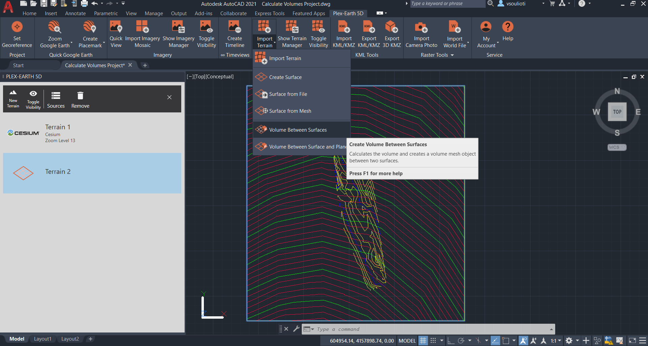Viewport: 648px width, 346px height.
Task: Open the polar tracking settings dropdown
Action: [469, 341]
